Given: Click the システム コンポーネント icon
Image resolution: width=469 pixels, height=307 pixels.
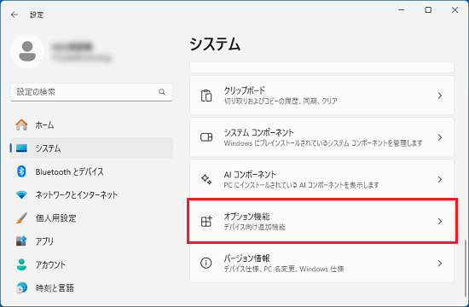Looking at the screenshot, I should pyautogui.click(x=206, y=137).
